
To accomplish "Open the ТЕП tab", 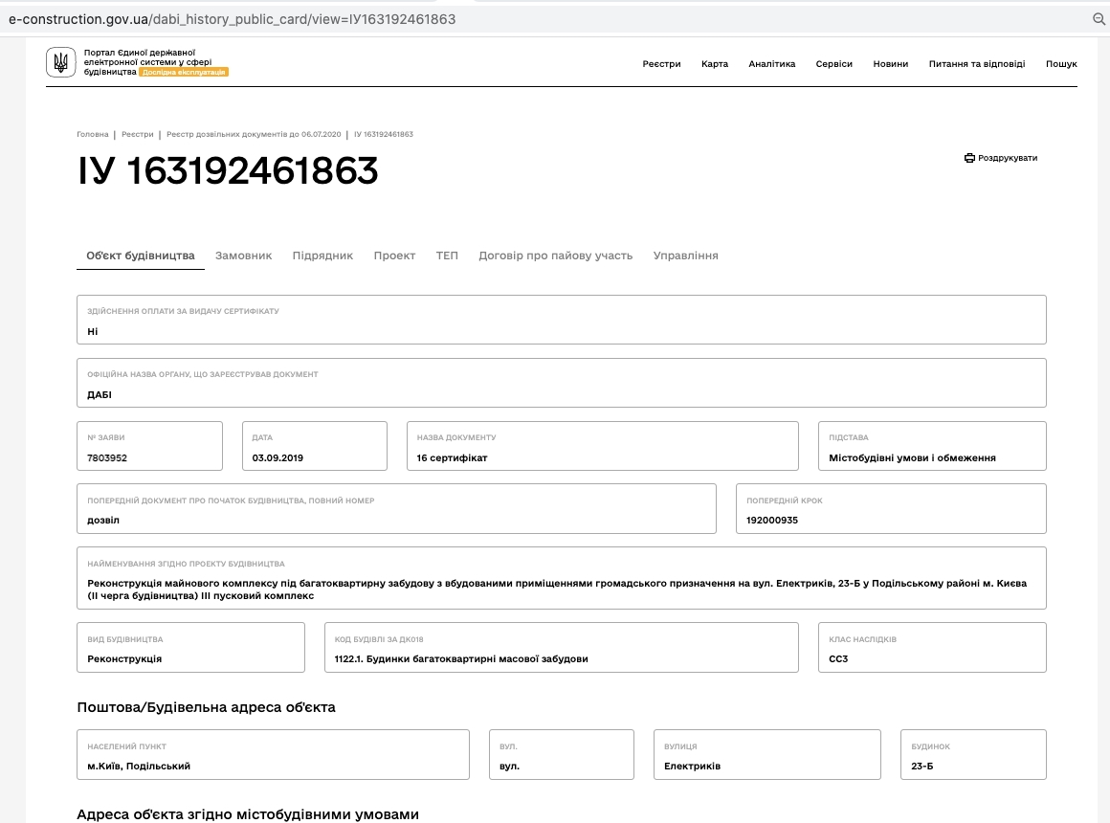I will point(447,256).
